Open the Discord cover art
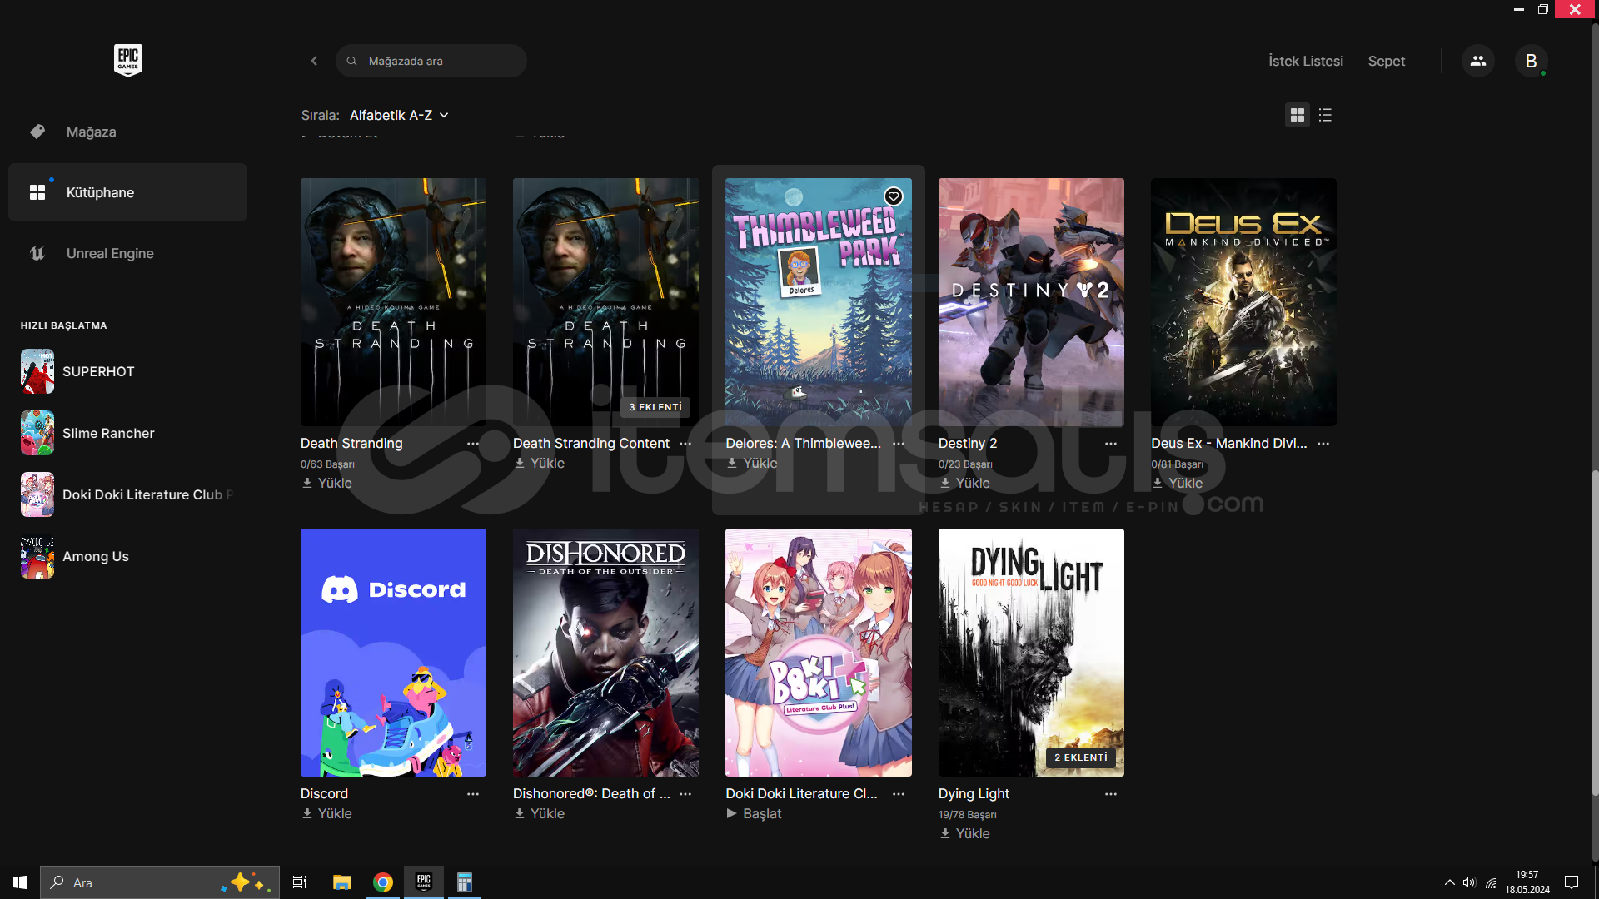1599x899 pixels. 393,653
